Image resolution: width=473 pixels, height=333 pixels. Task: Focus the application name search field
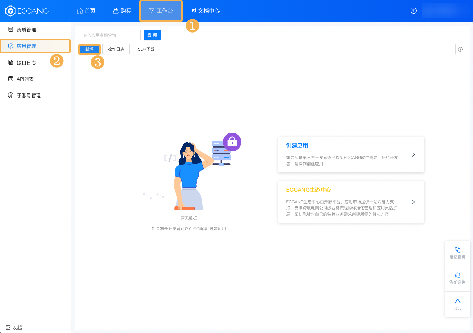(x=110, y=35)
